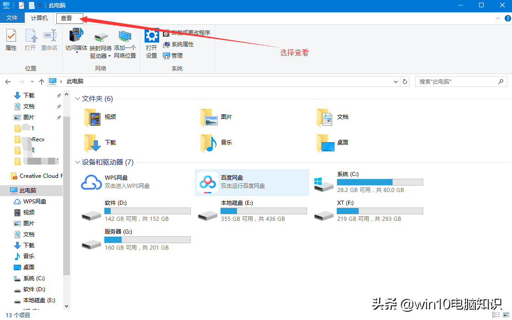The width and height of the screenshot is (512, 320).
Task: Click the C: drive usage bar
Action: pyautogui.click(x=380, y=182)
